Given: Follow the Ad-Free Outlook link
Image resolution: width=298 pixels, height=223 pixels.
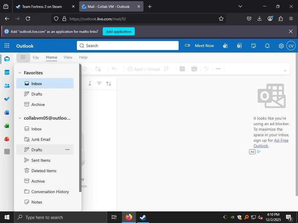Looking at the screenshot, I should click(271, 143).
